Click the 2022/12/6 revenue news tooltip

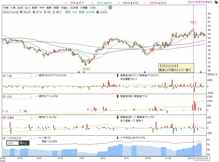coord(176,68)
